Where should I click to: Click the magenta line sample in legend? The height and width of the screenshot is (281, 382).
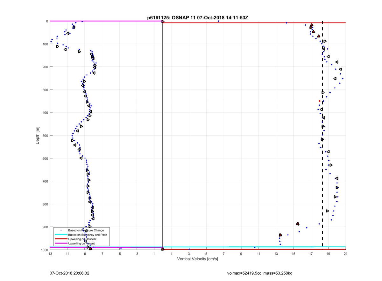pyautogui.click(x=61, y=244)
